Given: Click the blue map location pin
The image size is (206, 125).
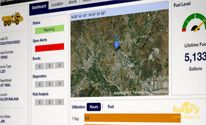Looking at the screenshot, I should coord(116,45).
